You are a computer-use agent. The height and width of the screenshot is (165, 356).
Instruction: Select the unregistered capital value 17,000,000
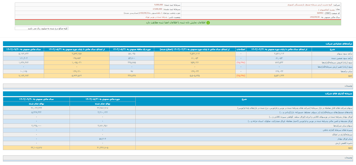pyautogui.click(x=157, y=9)
